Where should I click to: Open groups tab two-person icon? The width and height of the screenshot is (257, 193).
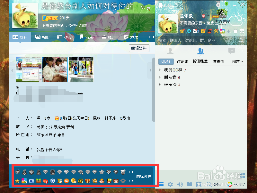(200, 51)
